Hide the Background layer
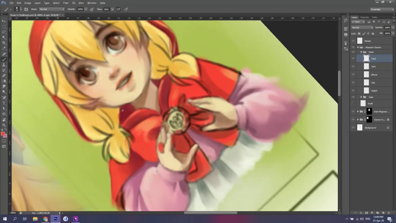This screenshot has height=223, width=396. coord(353,127)
